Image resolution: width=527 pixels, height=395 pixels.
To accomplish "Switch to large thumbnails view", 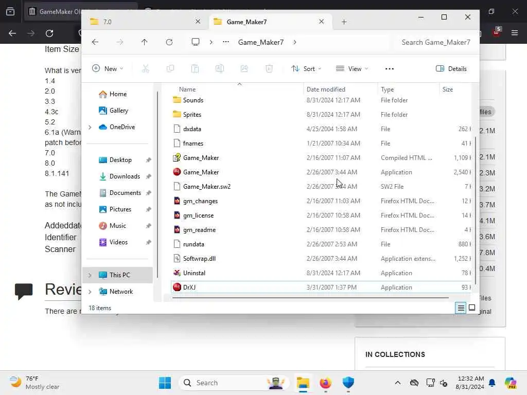I will (472, 308).
